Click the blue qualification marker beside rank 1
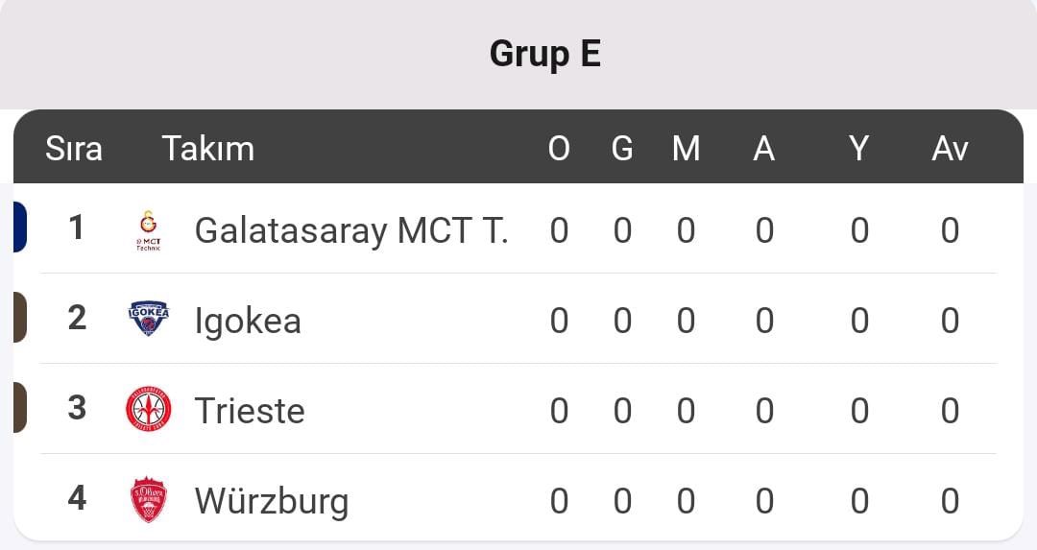 coord(20,227)
